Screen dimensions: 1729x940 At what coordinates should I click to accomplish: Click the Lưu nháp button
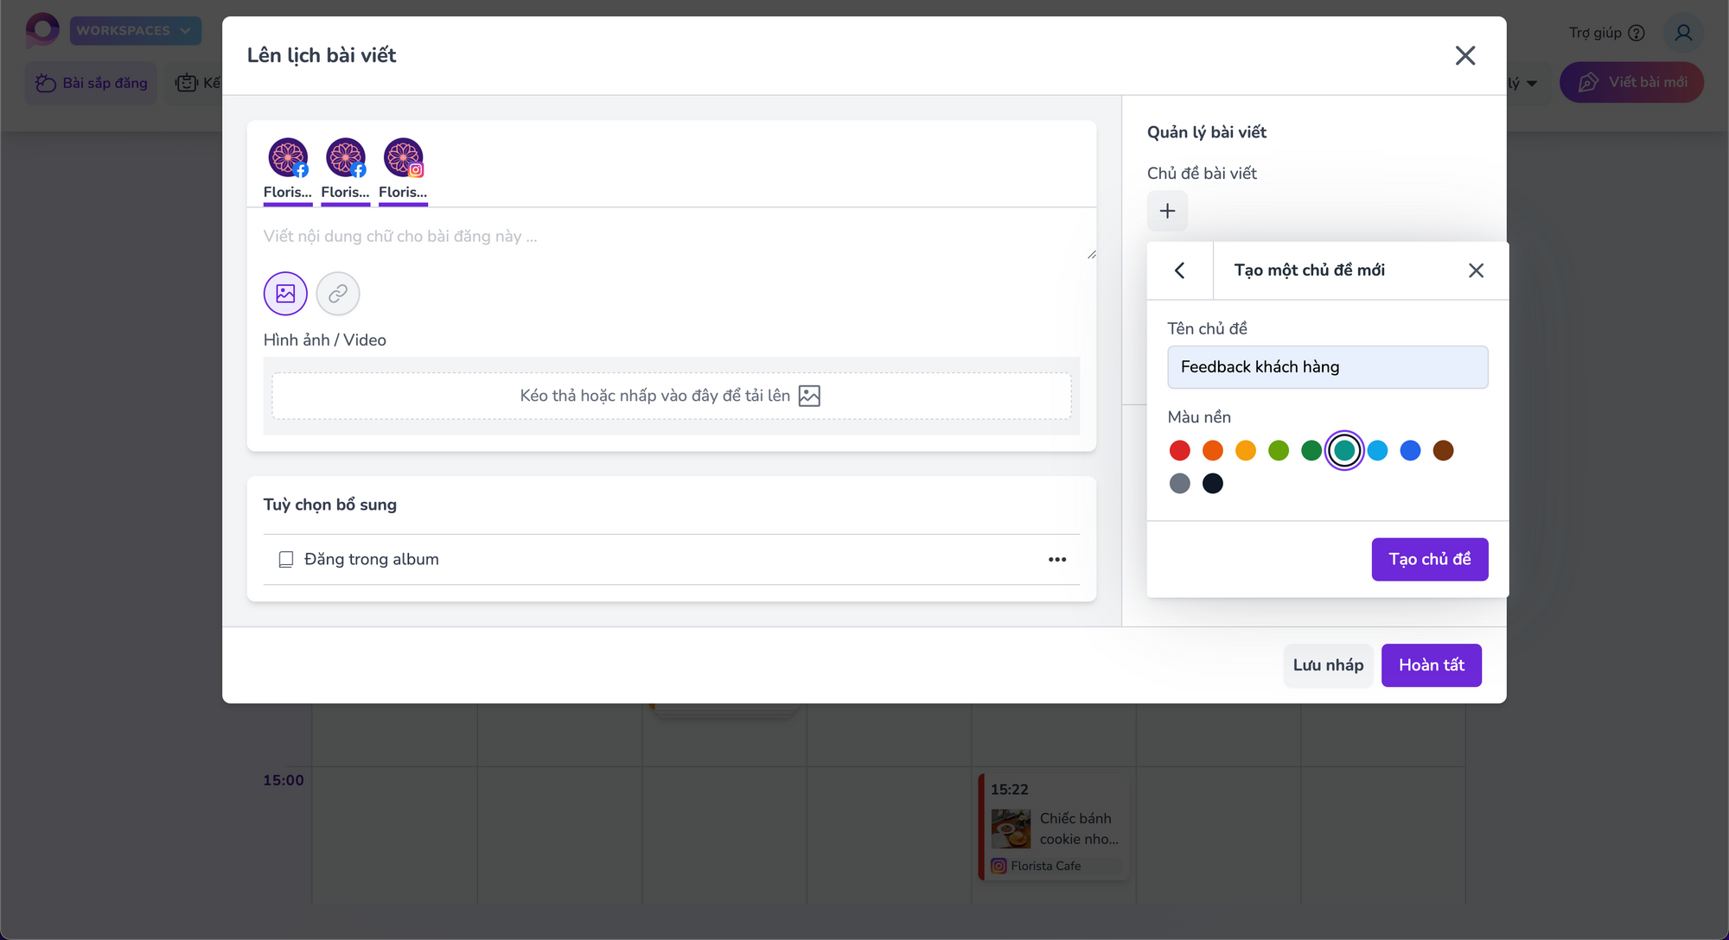pos(1328,665)
